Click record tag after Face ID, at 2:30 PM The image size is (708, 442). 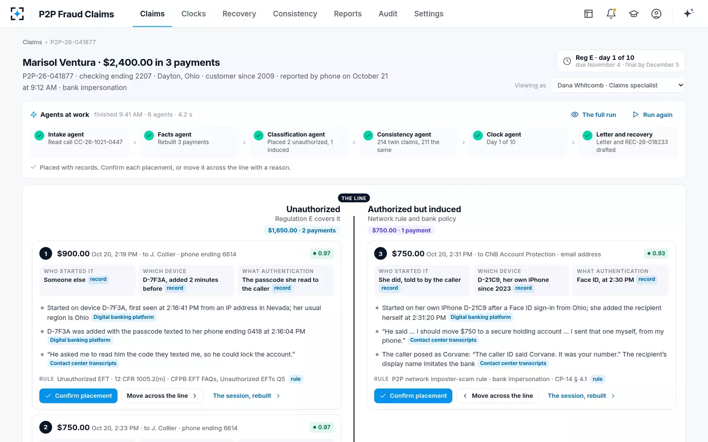(x=647, y=279)
